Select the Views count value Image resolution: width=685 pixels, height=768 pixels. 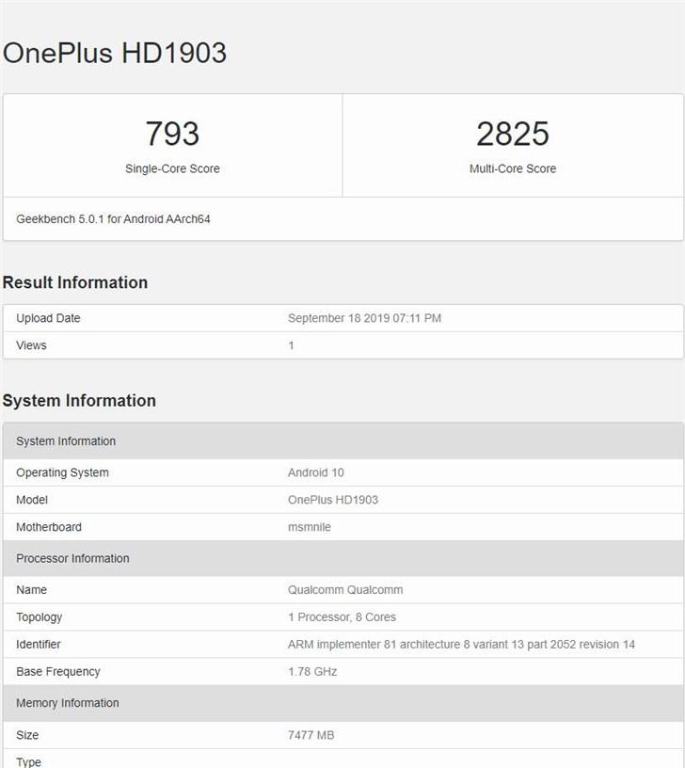click(291, 345)
